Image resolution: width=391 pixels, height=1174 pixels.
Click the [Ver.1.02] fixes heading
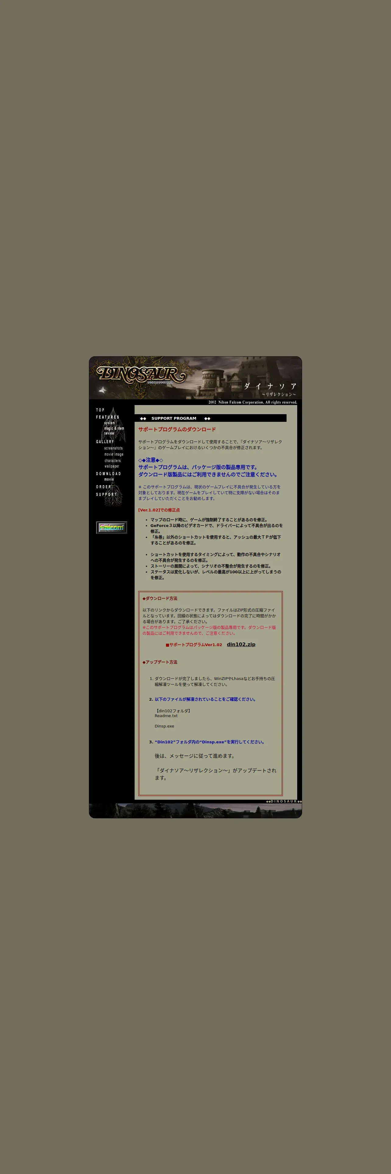coord(159,510)
